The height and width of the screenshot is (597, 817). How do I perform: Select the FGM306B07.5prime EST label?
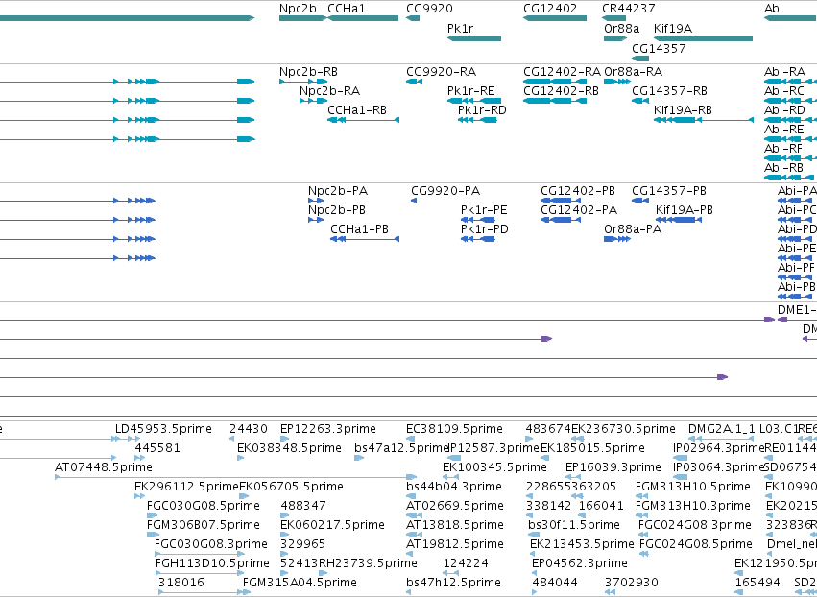click(x=204, y=526)
